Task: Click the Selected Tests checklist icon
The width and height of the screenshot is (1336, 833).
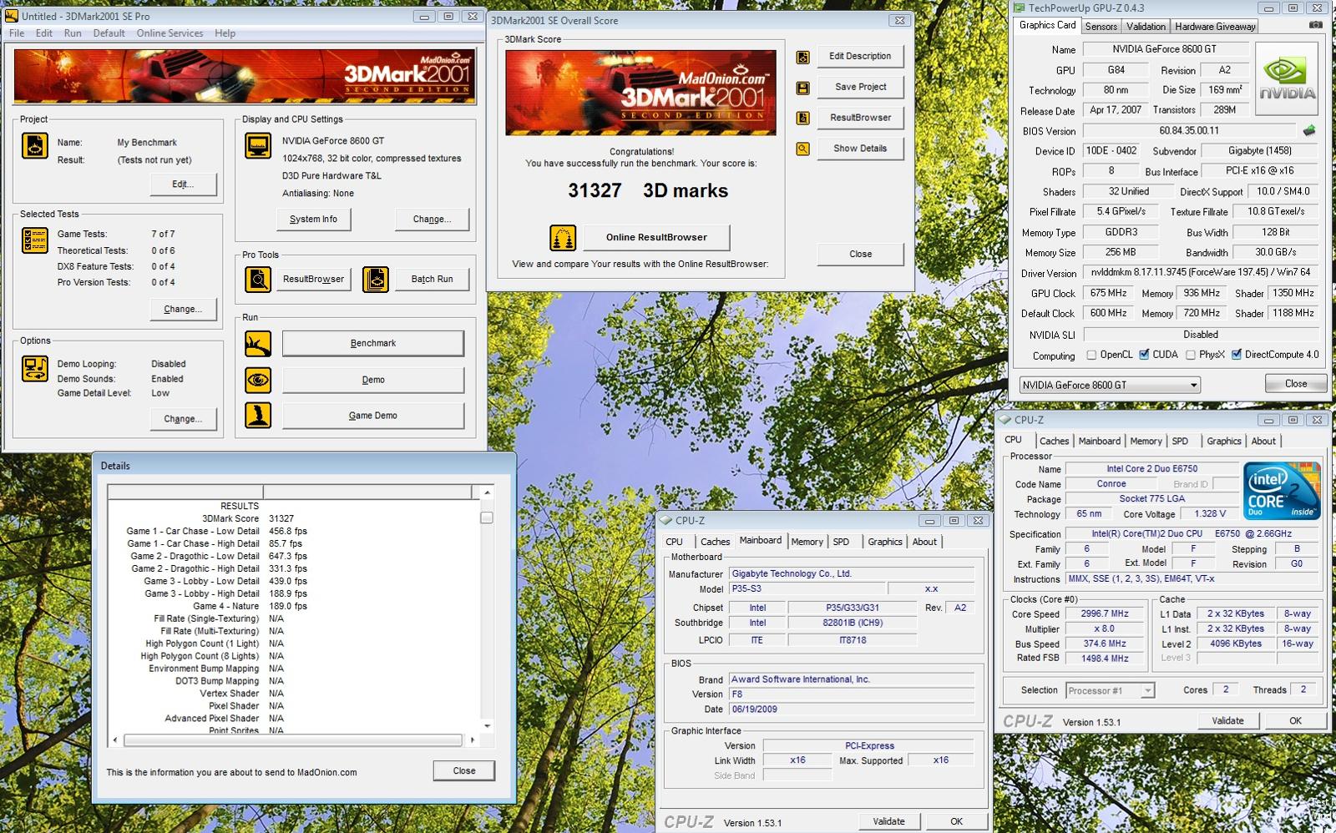Action: [34, 240]
